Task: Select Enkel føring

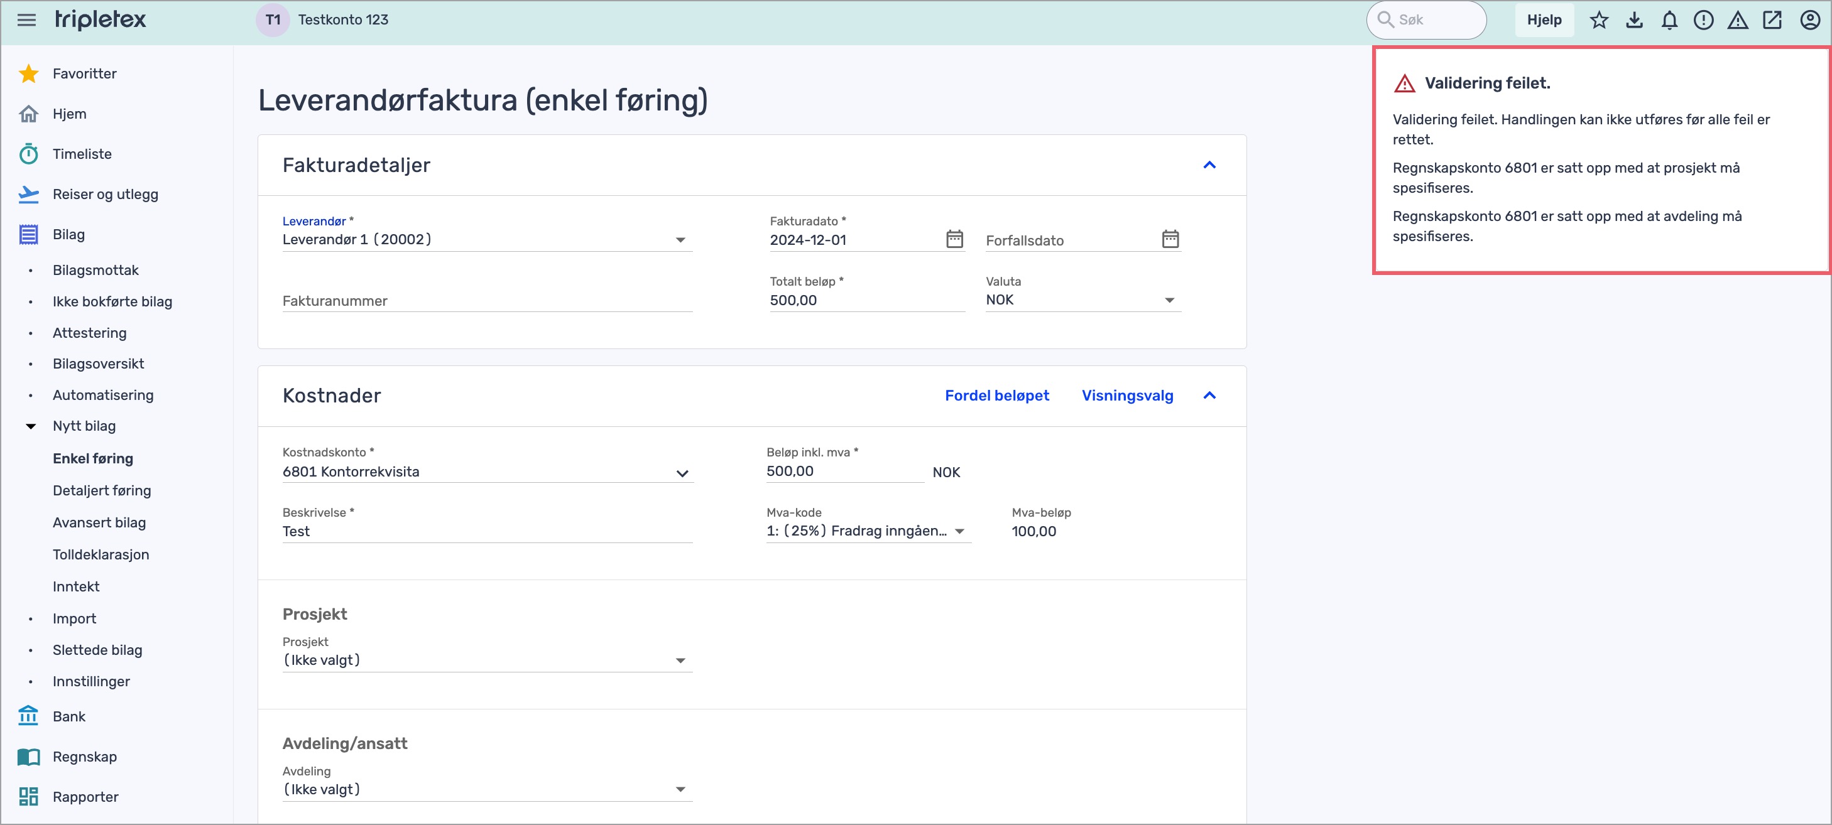Action: tap(92, 458)
